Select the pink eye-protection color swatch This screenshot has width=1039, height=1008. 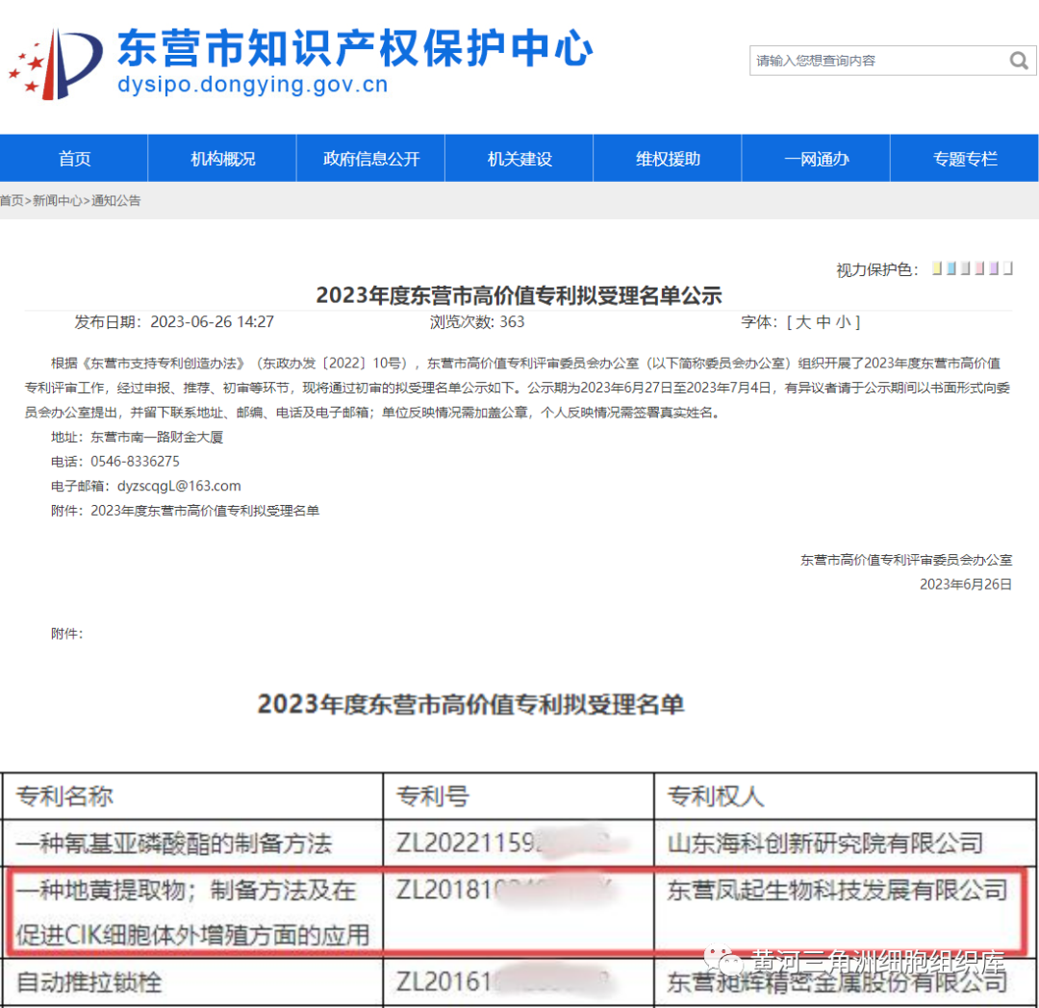[x=980, y=268]
